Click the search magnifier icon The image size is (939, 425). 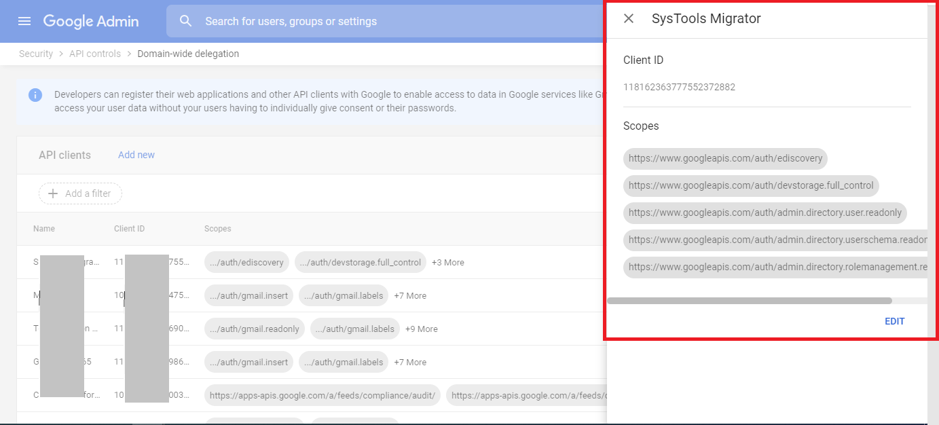click(186, 21)
